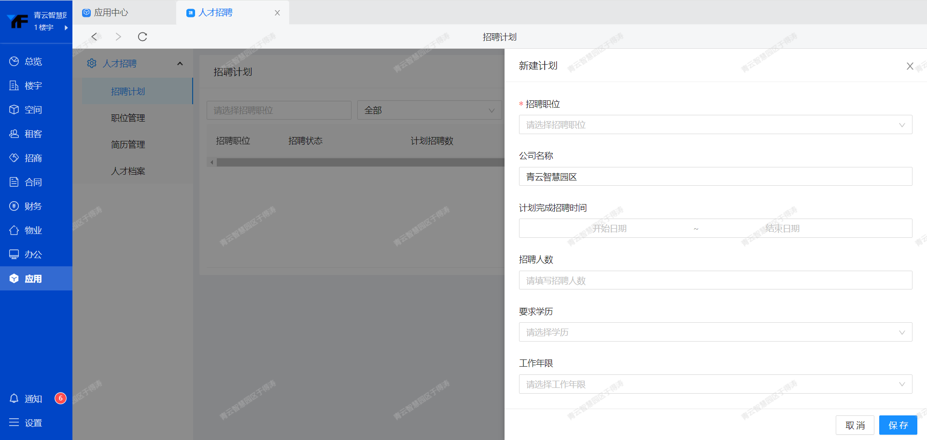Click the 开始日期 start date field

(x=609, y=229)
